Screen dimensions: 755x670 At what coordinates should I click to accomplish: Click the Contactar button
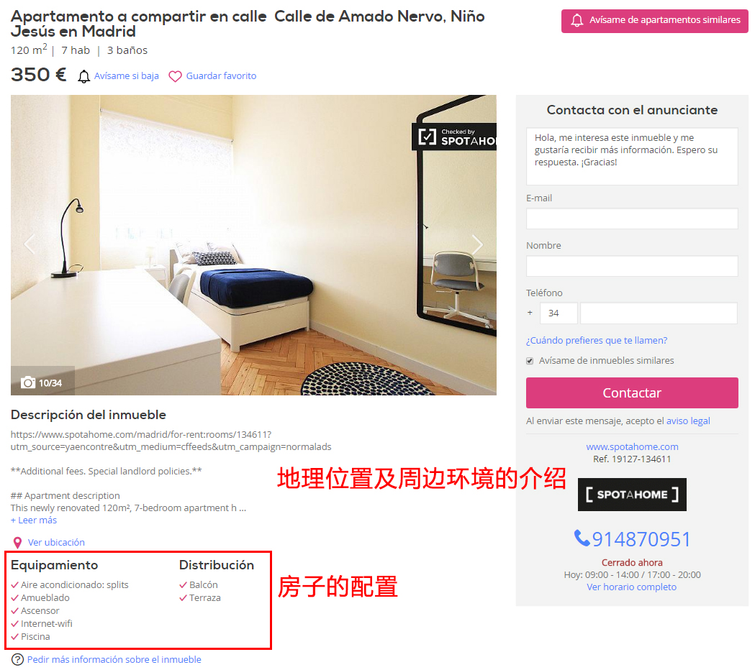point(632,393)
